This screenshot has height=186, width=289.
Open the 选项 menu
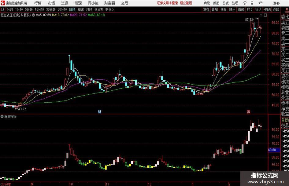pos(235,3)
